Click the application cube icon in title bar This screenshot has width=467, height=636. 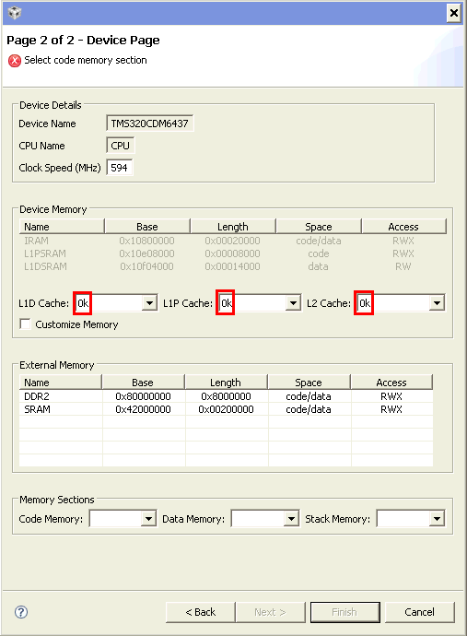[14, 13]
